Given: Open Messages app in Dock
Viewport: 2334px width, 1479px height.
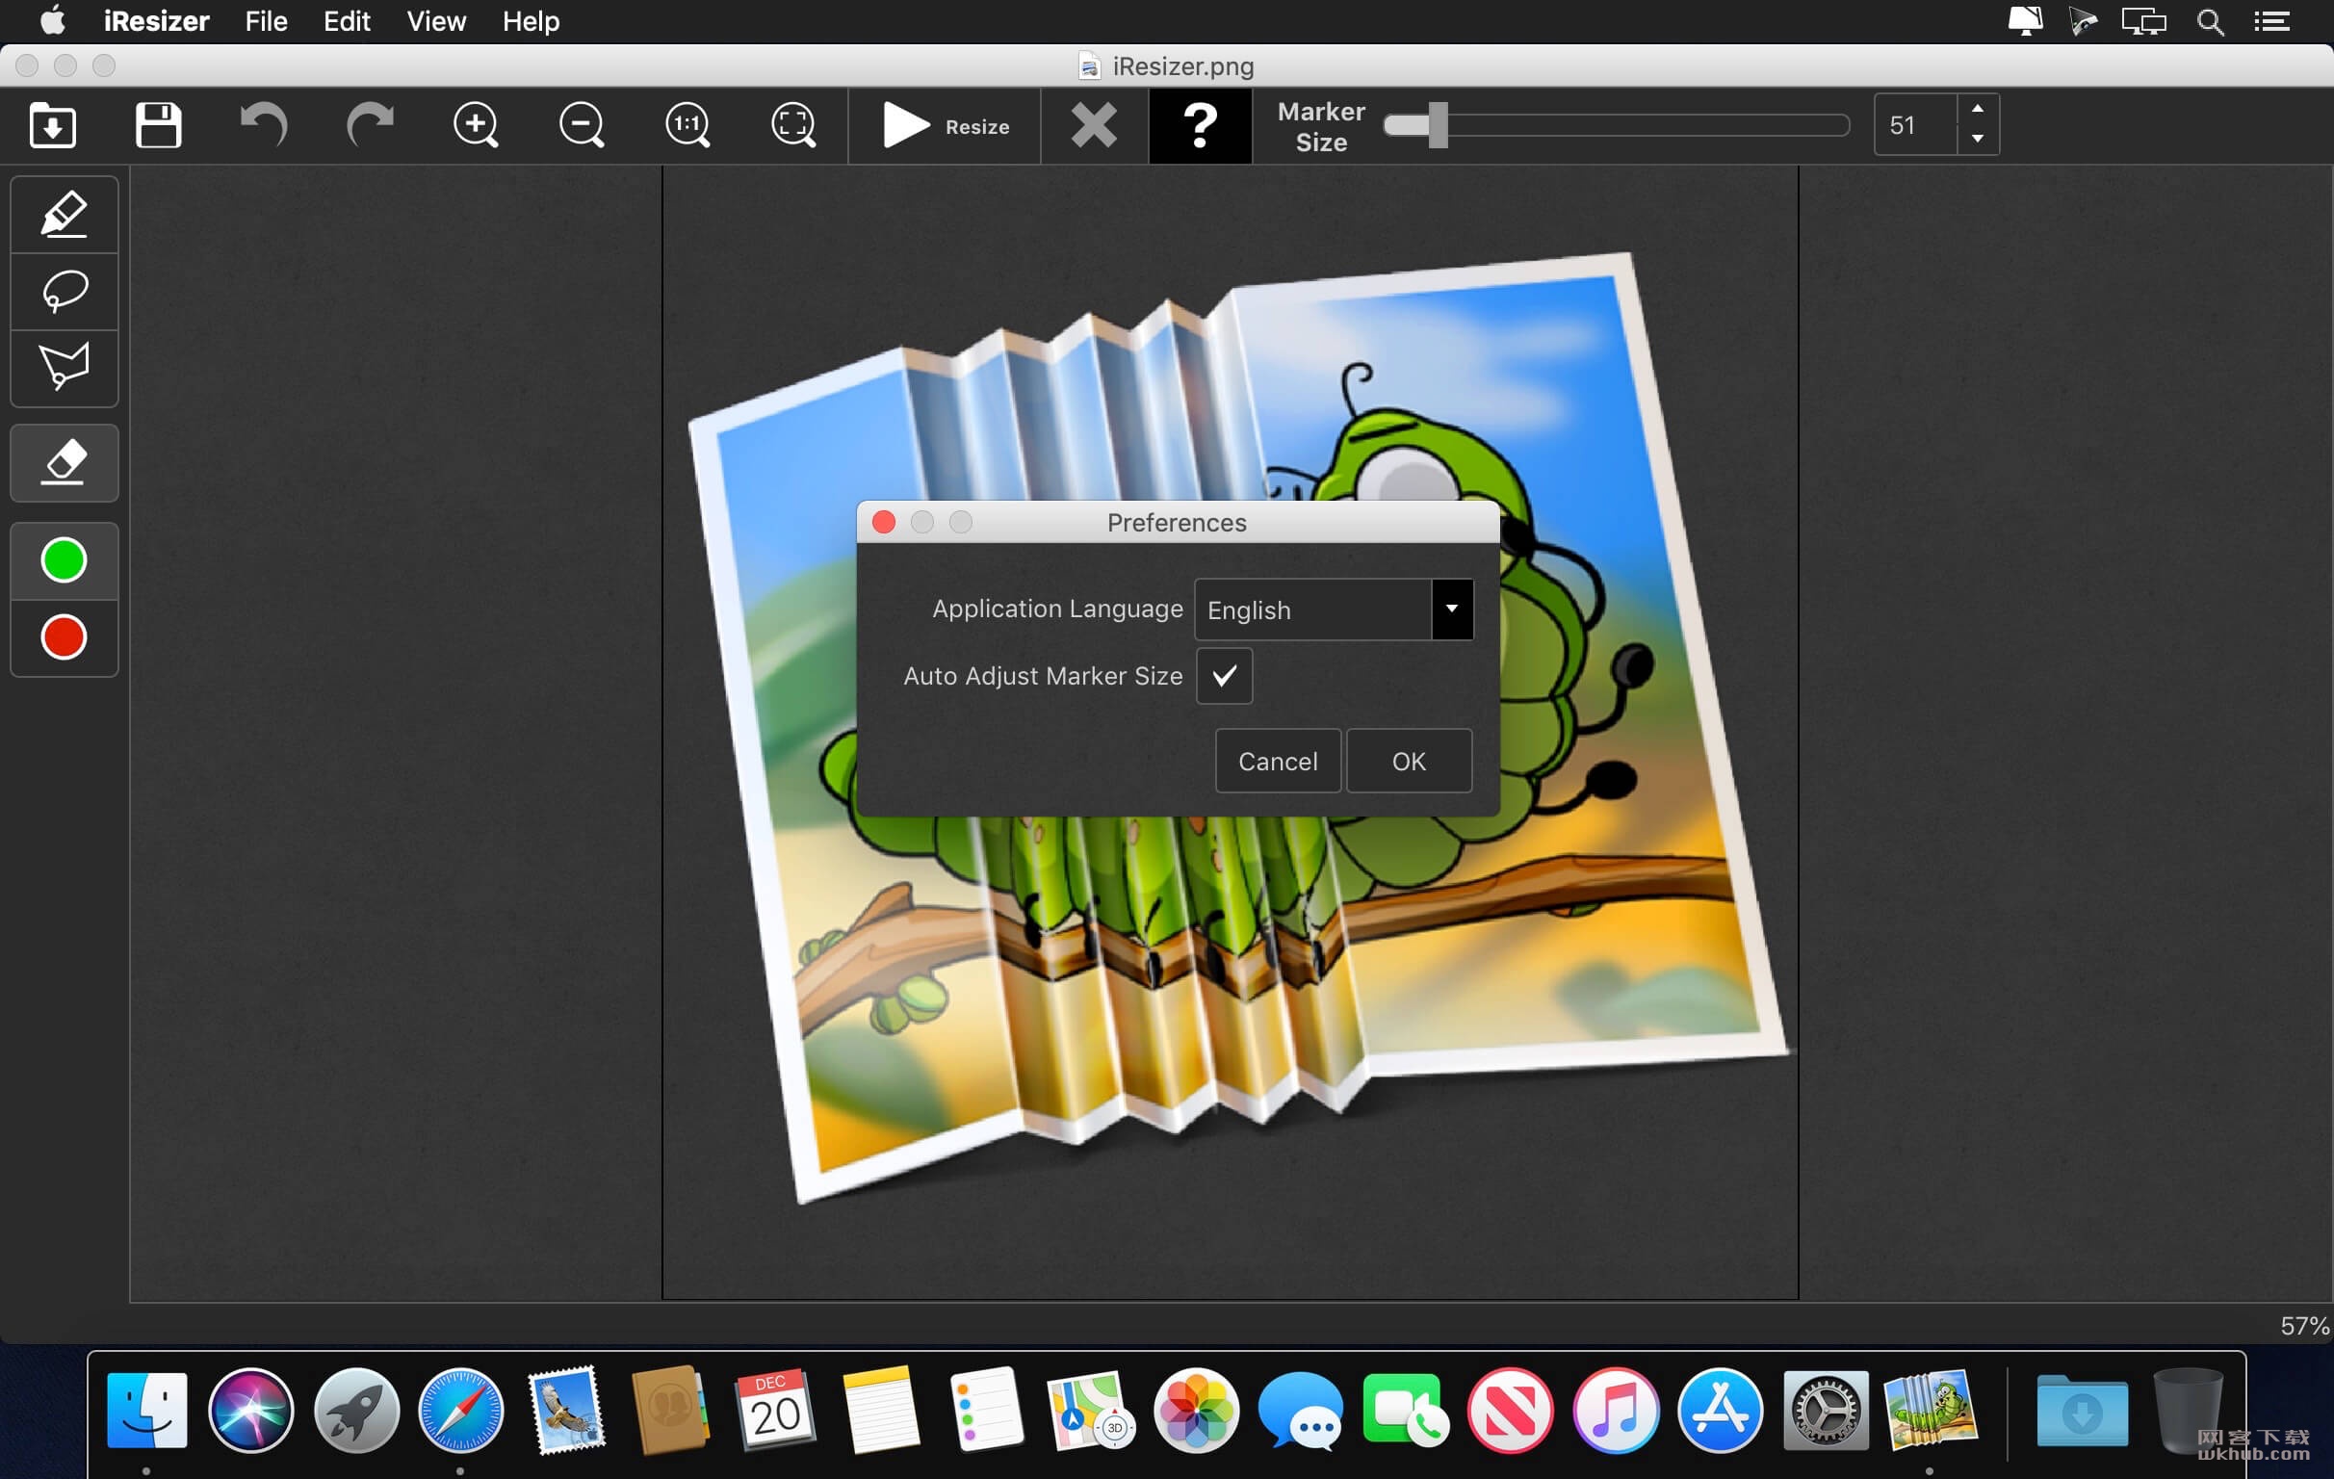Looking at the screenshot, I should point(1301,1412).
